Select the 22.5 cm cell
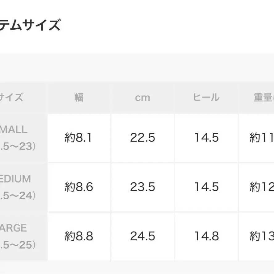The width and height of the screenshot is (274, 274). [143, 138]
